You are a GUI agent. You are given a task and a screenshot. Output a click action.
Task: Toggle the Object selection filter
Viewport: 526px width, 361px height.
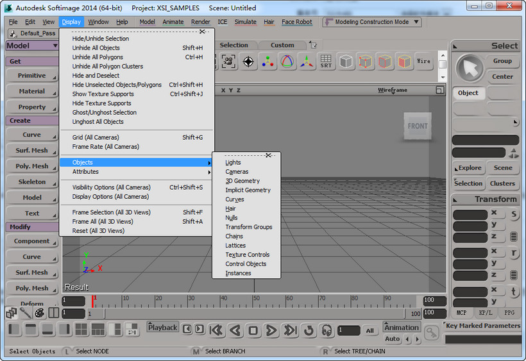(x=468, y=93)
